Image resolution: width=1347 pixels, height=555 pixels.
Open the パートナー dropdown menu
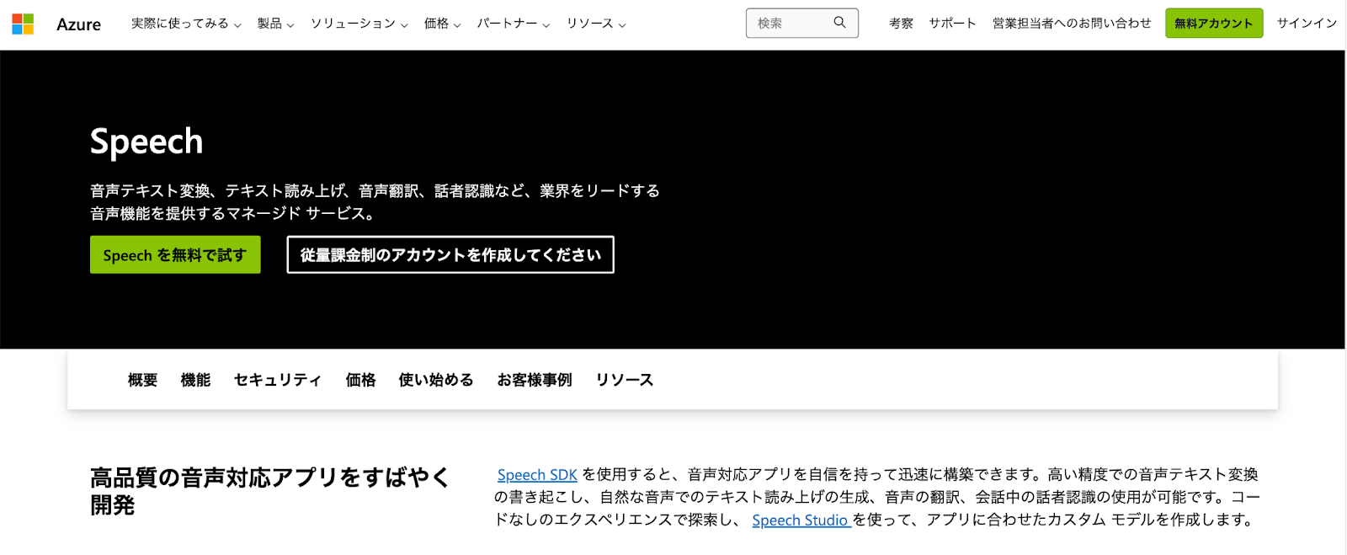[x=514, y=24]
